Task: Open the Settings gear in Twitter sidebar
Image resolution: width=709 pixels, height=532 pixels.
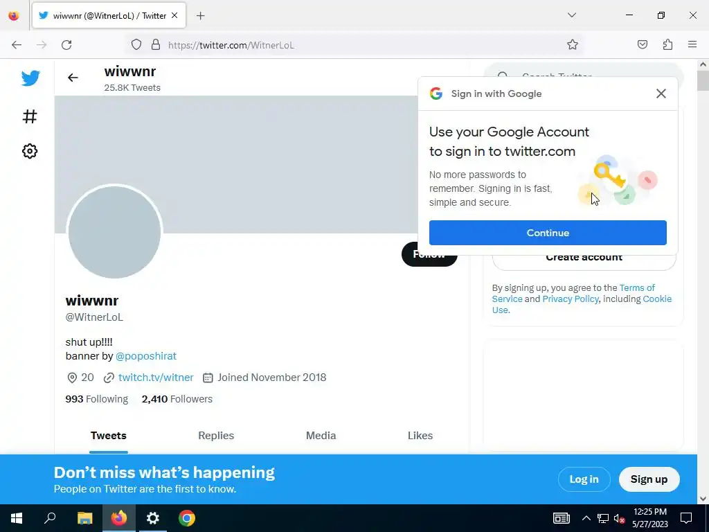Action: 30,151
